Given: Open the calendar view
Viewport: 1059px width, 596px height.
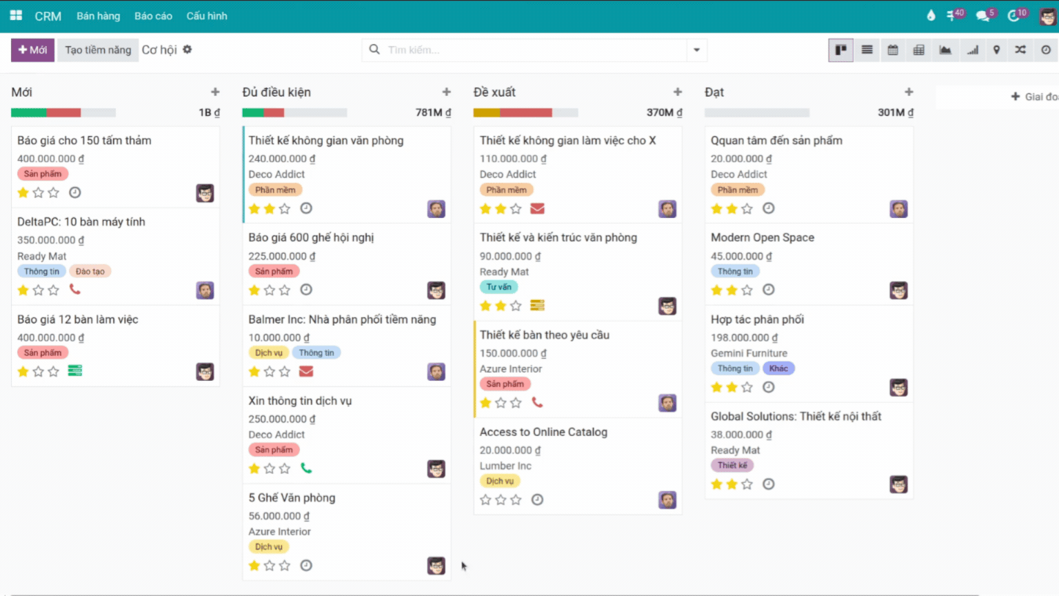Looking at the screenshot, I should click(893, 50).
